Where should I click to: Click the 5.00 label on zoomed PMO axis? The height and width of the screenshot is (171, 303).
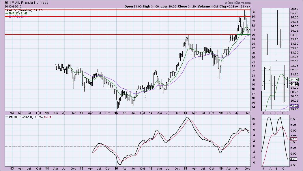click(293, 154)
